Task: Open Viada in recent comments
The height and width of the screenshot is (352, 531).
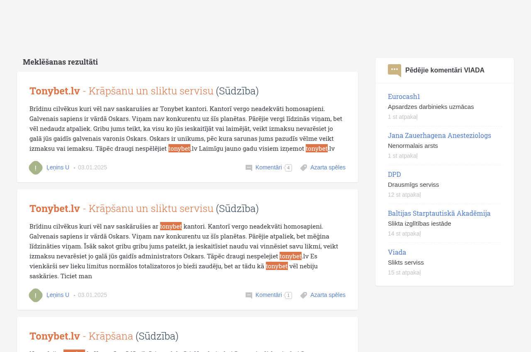Action: 397,252
